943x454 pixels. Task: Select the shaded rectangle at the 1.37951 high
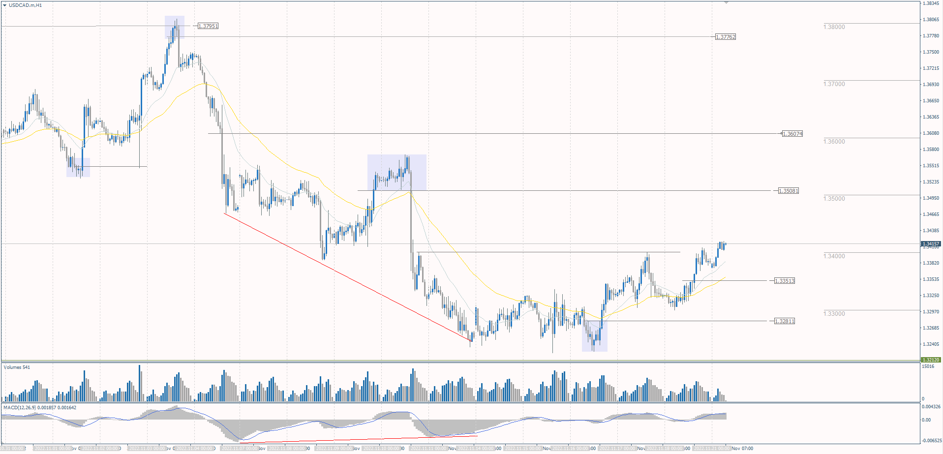175,27
